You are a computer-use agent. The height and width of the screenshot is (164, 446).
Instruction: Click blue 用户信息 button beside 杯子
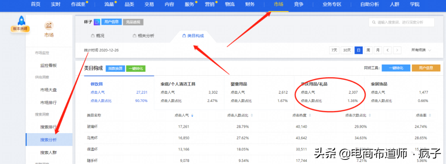pos(111,22)
